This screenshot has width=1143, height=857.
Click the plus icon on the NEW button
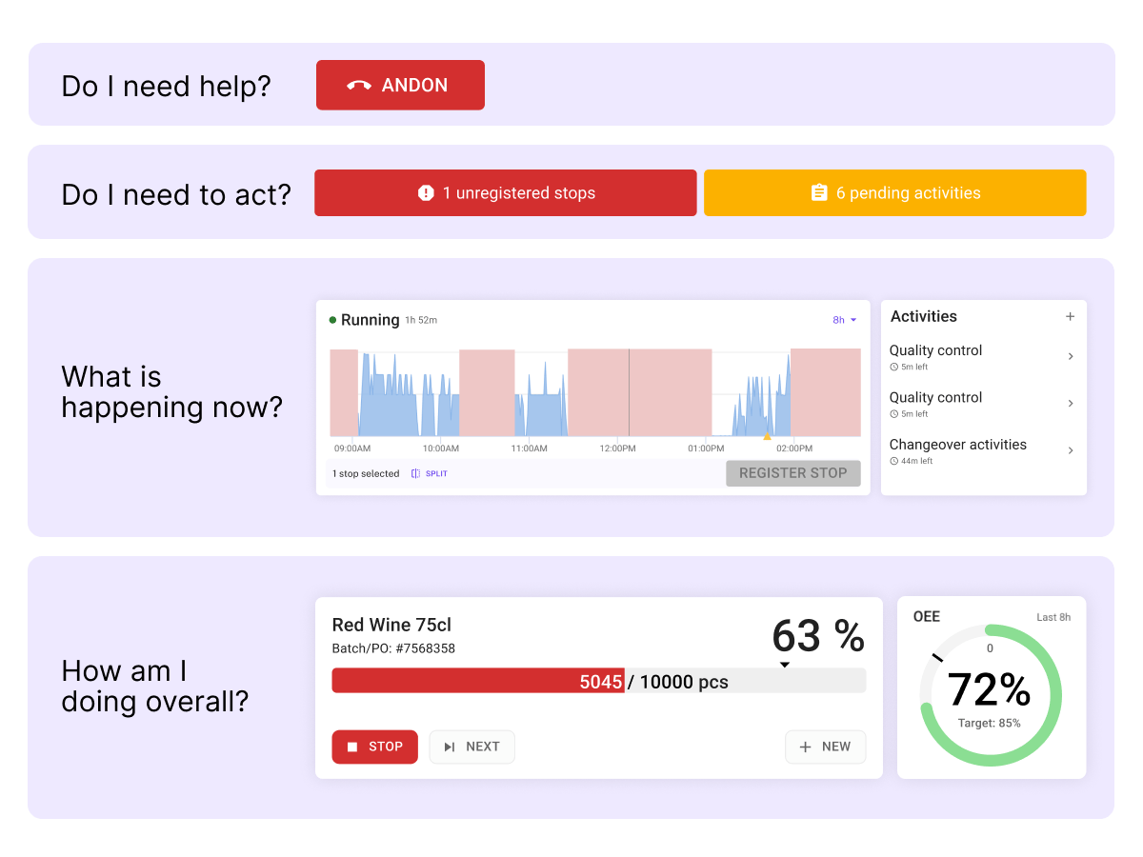pos(806,747)
